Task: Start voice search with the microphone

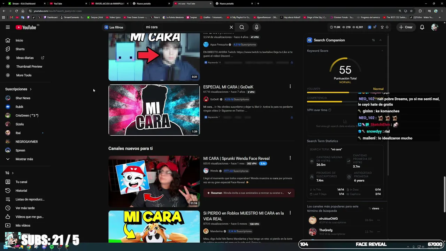Action: pos(256,27)
